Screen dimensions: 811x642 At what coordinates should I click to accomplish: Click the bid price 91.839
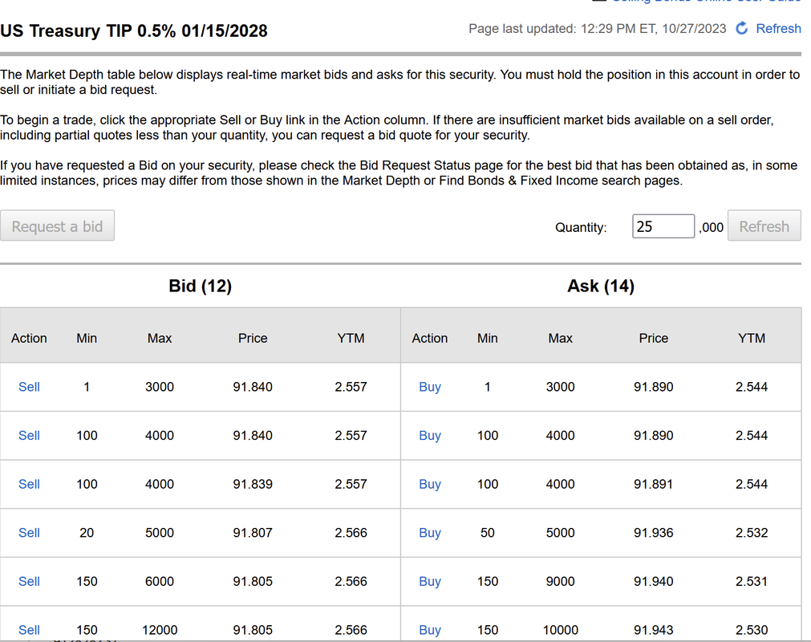253,484
